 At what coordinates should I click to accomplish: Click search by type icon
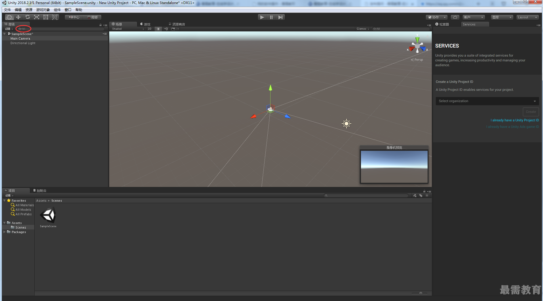(x=415, y=195)
